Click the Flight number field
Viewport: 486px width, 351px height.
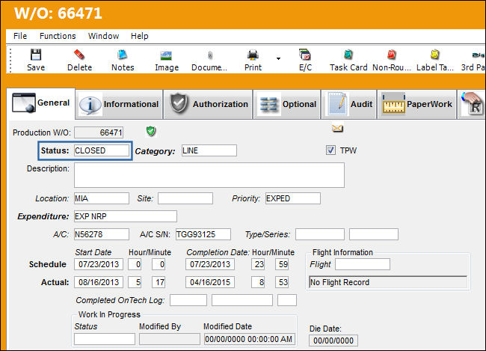click(x=363, y=264)
